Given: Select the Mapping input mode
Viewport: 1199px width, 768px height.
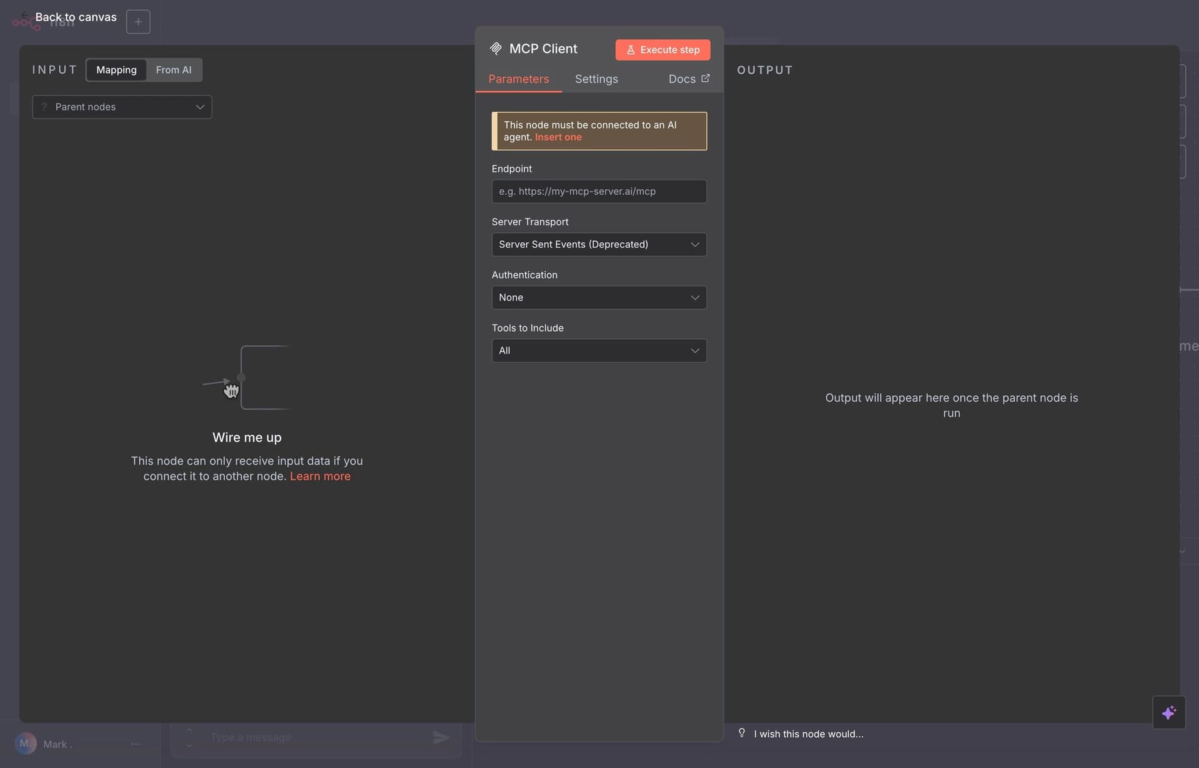Looking at the screenshot, I should [116, 70].
